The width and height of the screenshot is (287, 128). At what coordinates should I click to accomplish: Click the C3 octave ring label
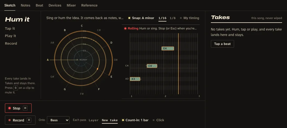[84, 51]
